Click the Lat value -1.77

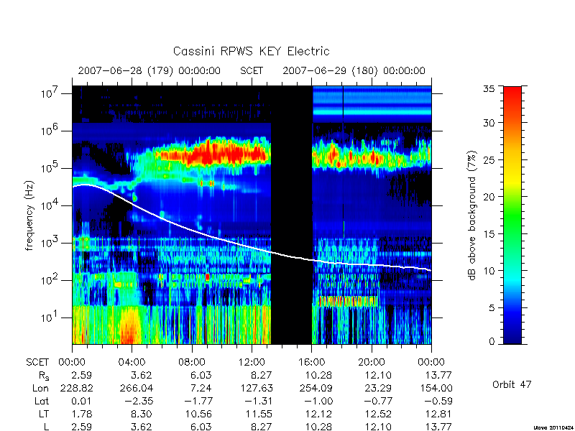pos(198,402)
